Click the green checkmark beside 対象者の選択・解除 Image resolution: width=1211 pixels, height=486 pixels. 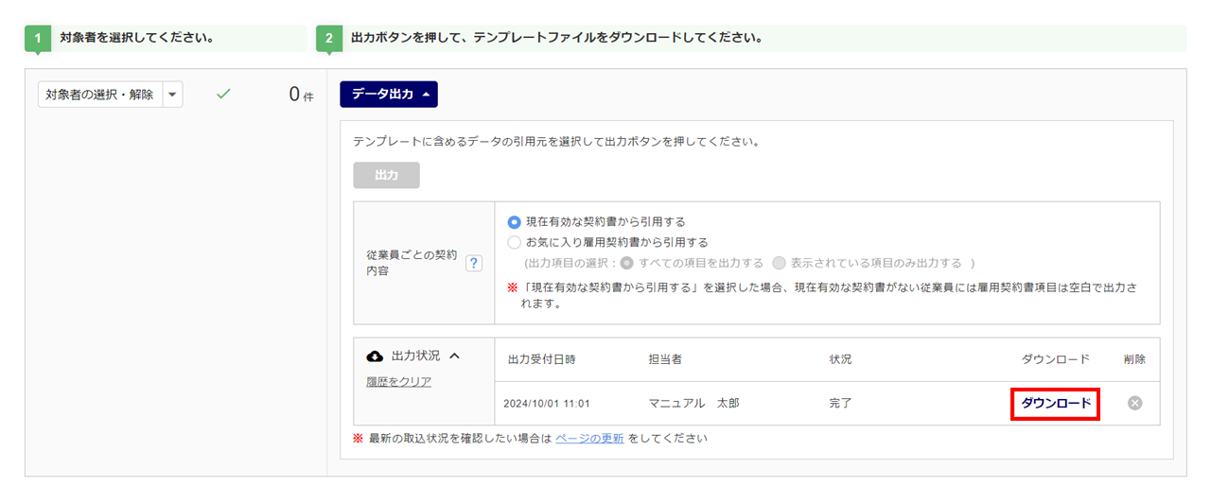coord(223,94)
